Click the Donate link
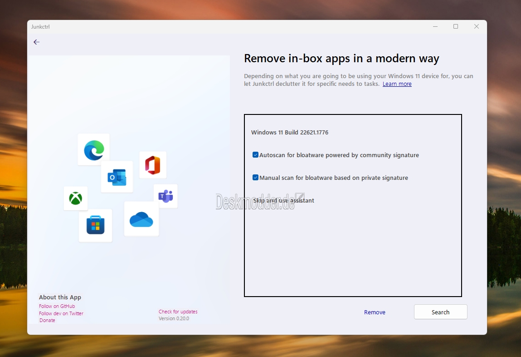The image size is (521, 357). click(47, 320)
